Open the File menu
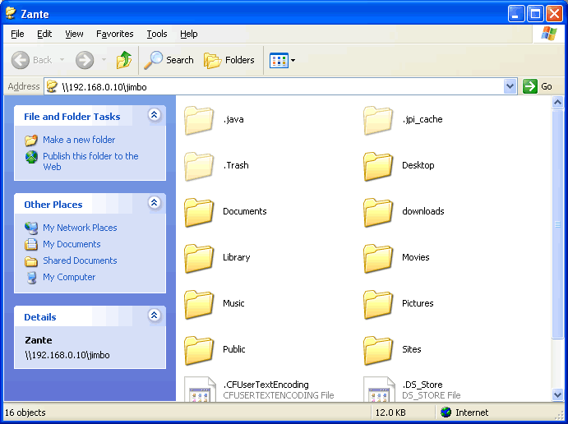The image size is (568, 424). point(17,34)
